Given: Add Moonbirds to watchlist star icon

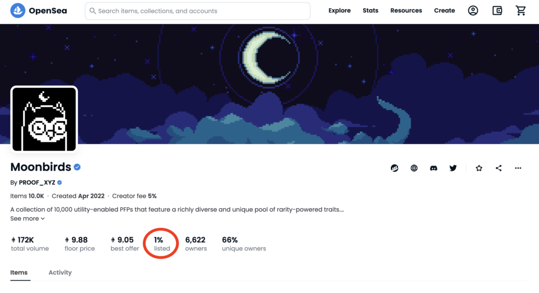Looking at the screenshot, I should [479, 168].
